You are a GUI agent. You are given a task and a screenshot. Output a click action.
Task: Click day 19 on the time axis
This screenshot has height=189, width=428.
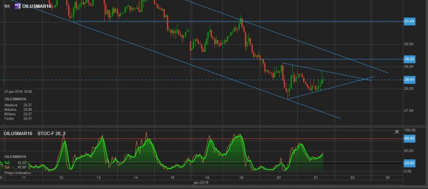(x=241, y=178)
